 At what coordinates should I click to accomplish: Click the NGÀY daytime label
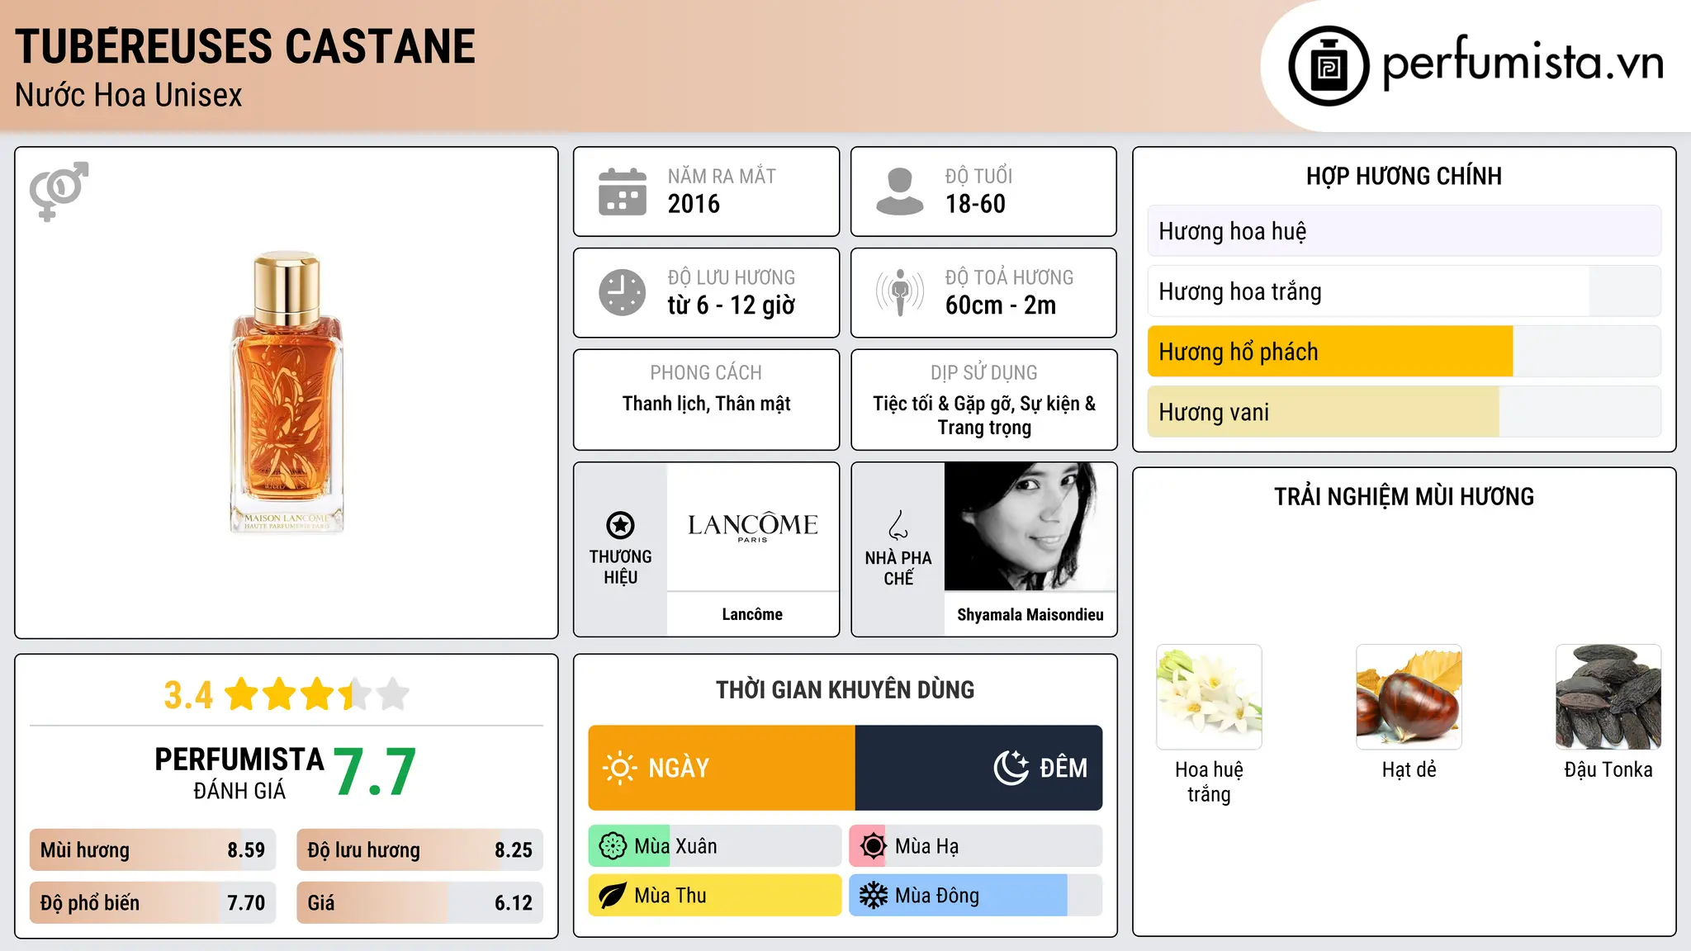[679, 769]
